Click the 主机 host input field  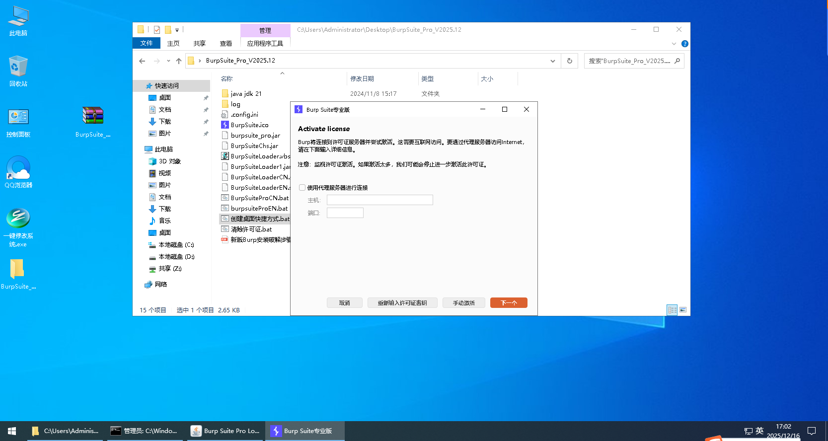380,200
